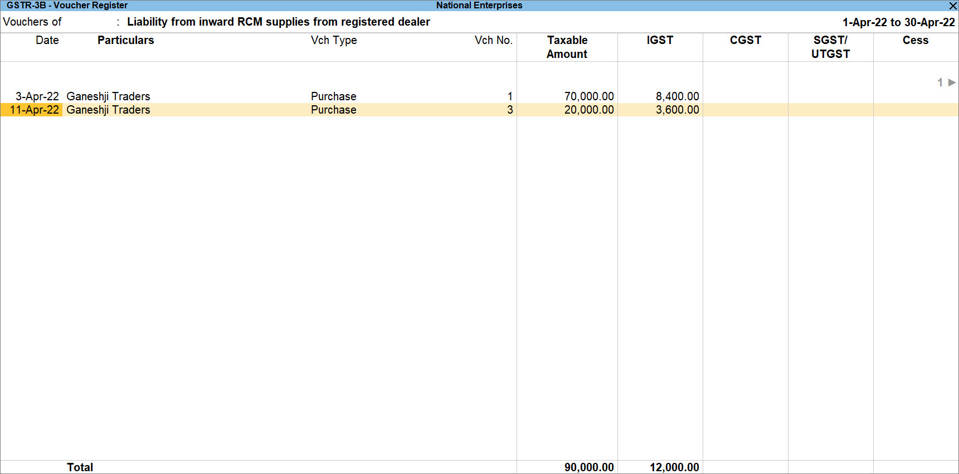Viewport: 959px width, 474px height.
Task: Click the Vch No. column header
Action: (493, 40)
